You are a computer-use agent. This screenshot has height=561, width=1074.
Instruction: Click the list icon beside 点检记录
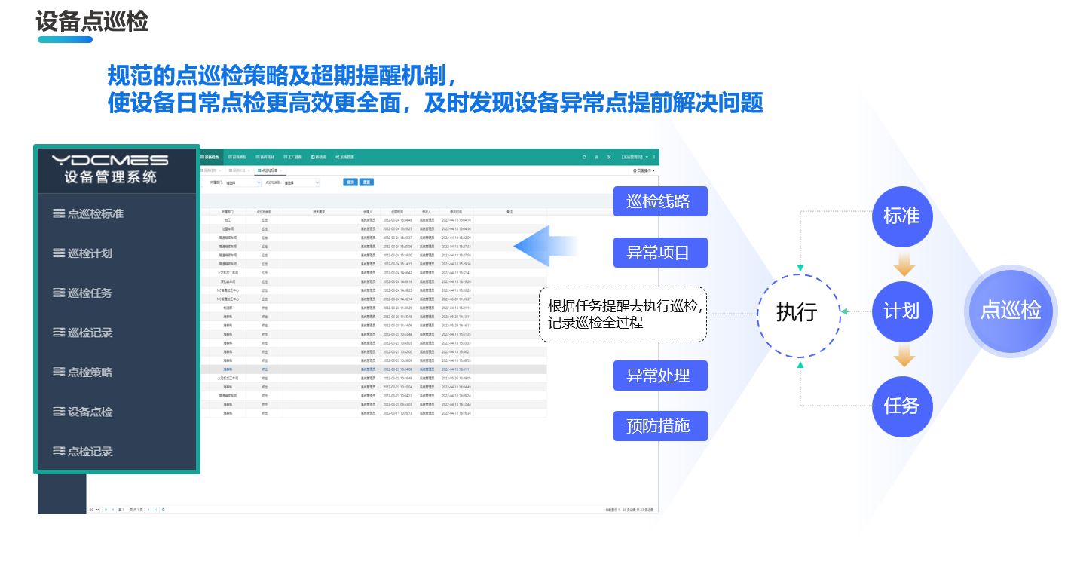click(59, 451)
